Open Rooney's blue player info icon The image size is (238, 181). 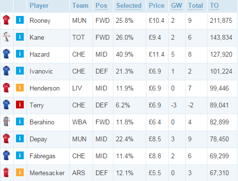pyautogui.click(x=20, y=20)
